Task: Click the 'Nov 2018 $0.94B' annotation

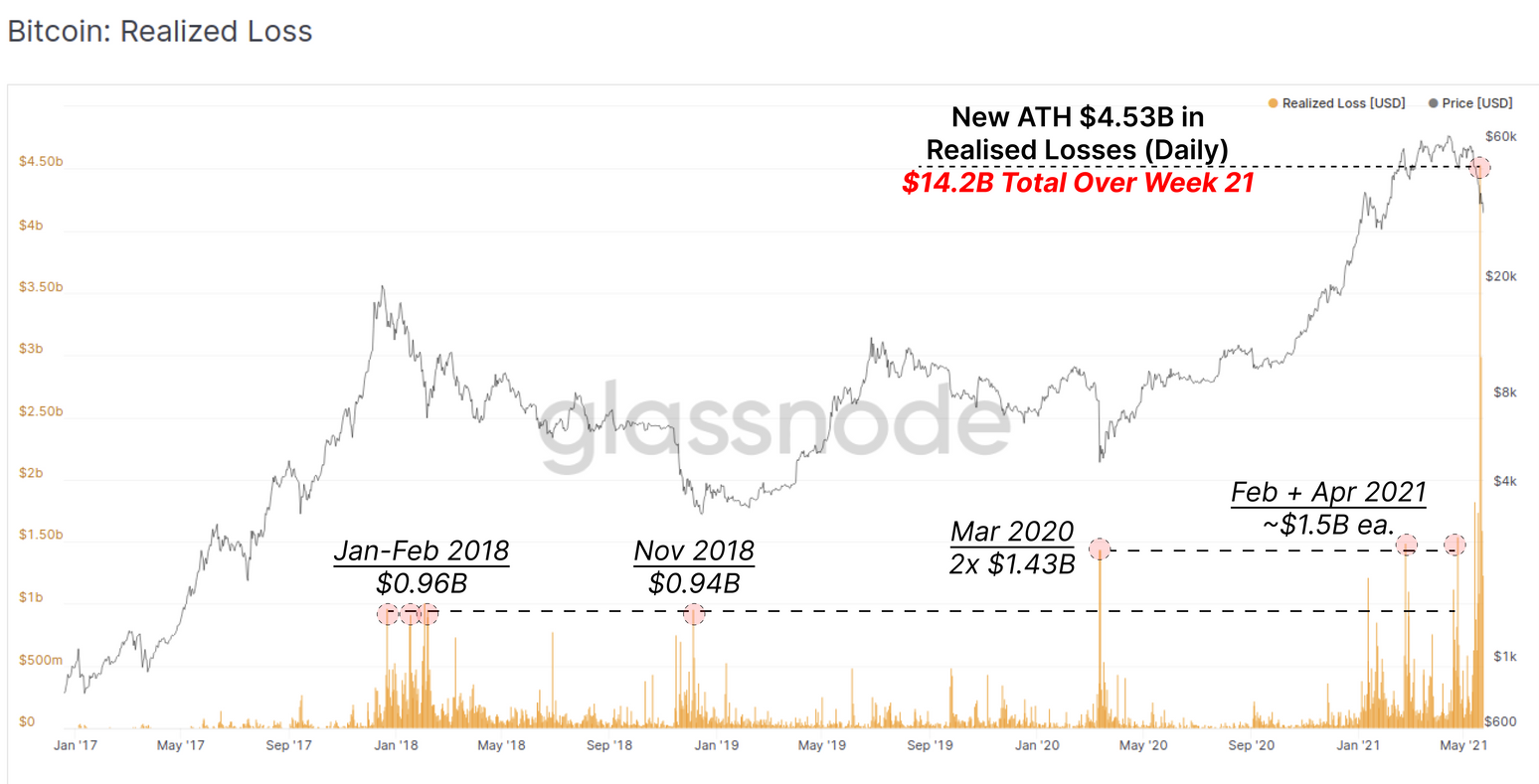Action: click(694, 566)
